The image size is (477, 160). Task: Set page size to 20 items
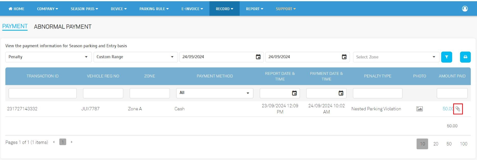pos(436,144)
